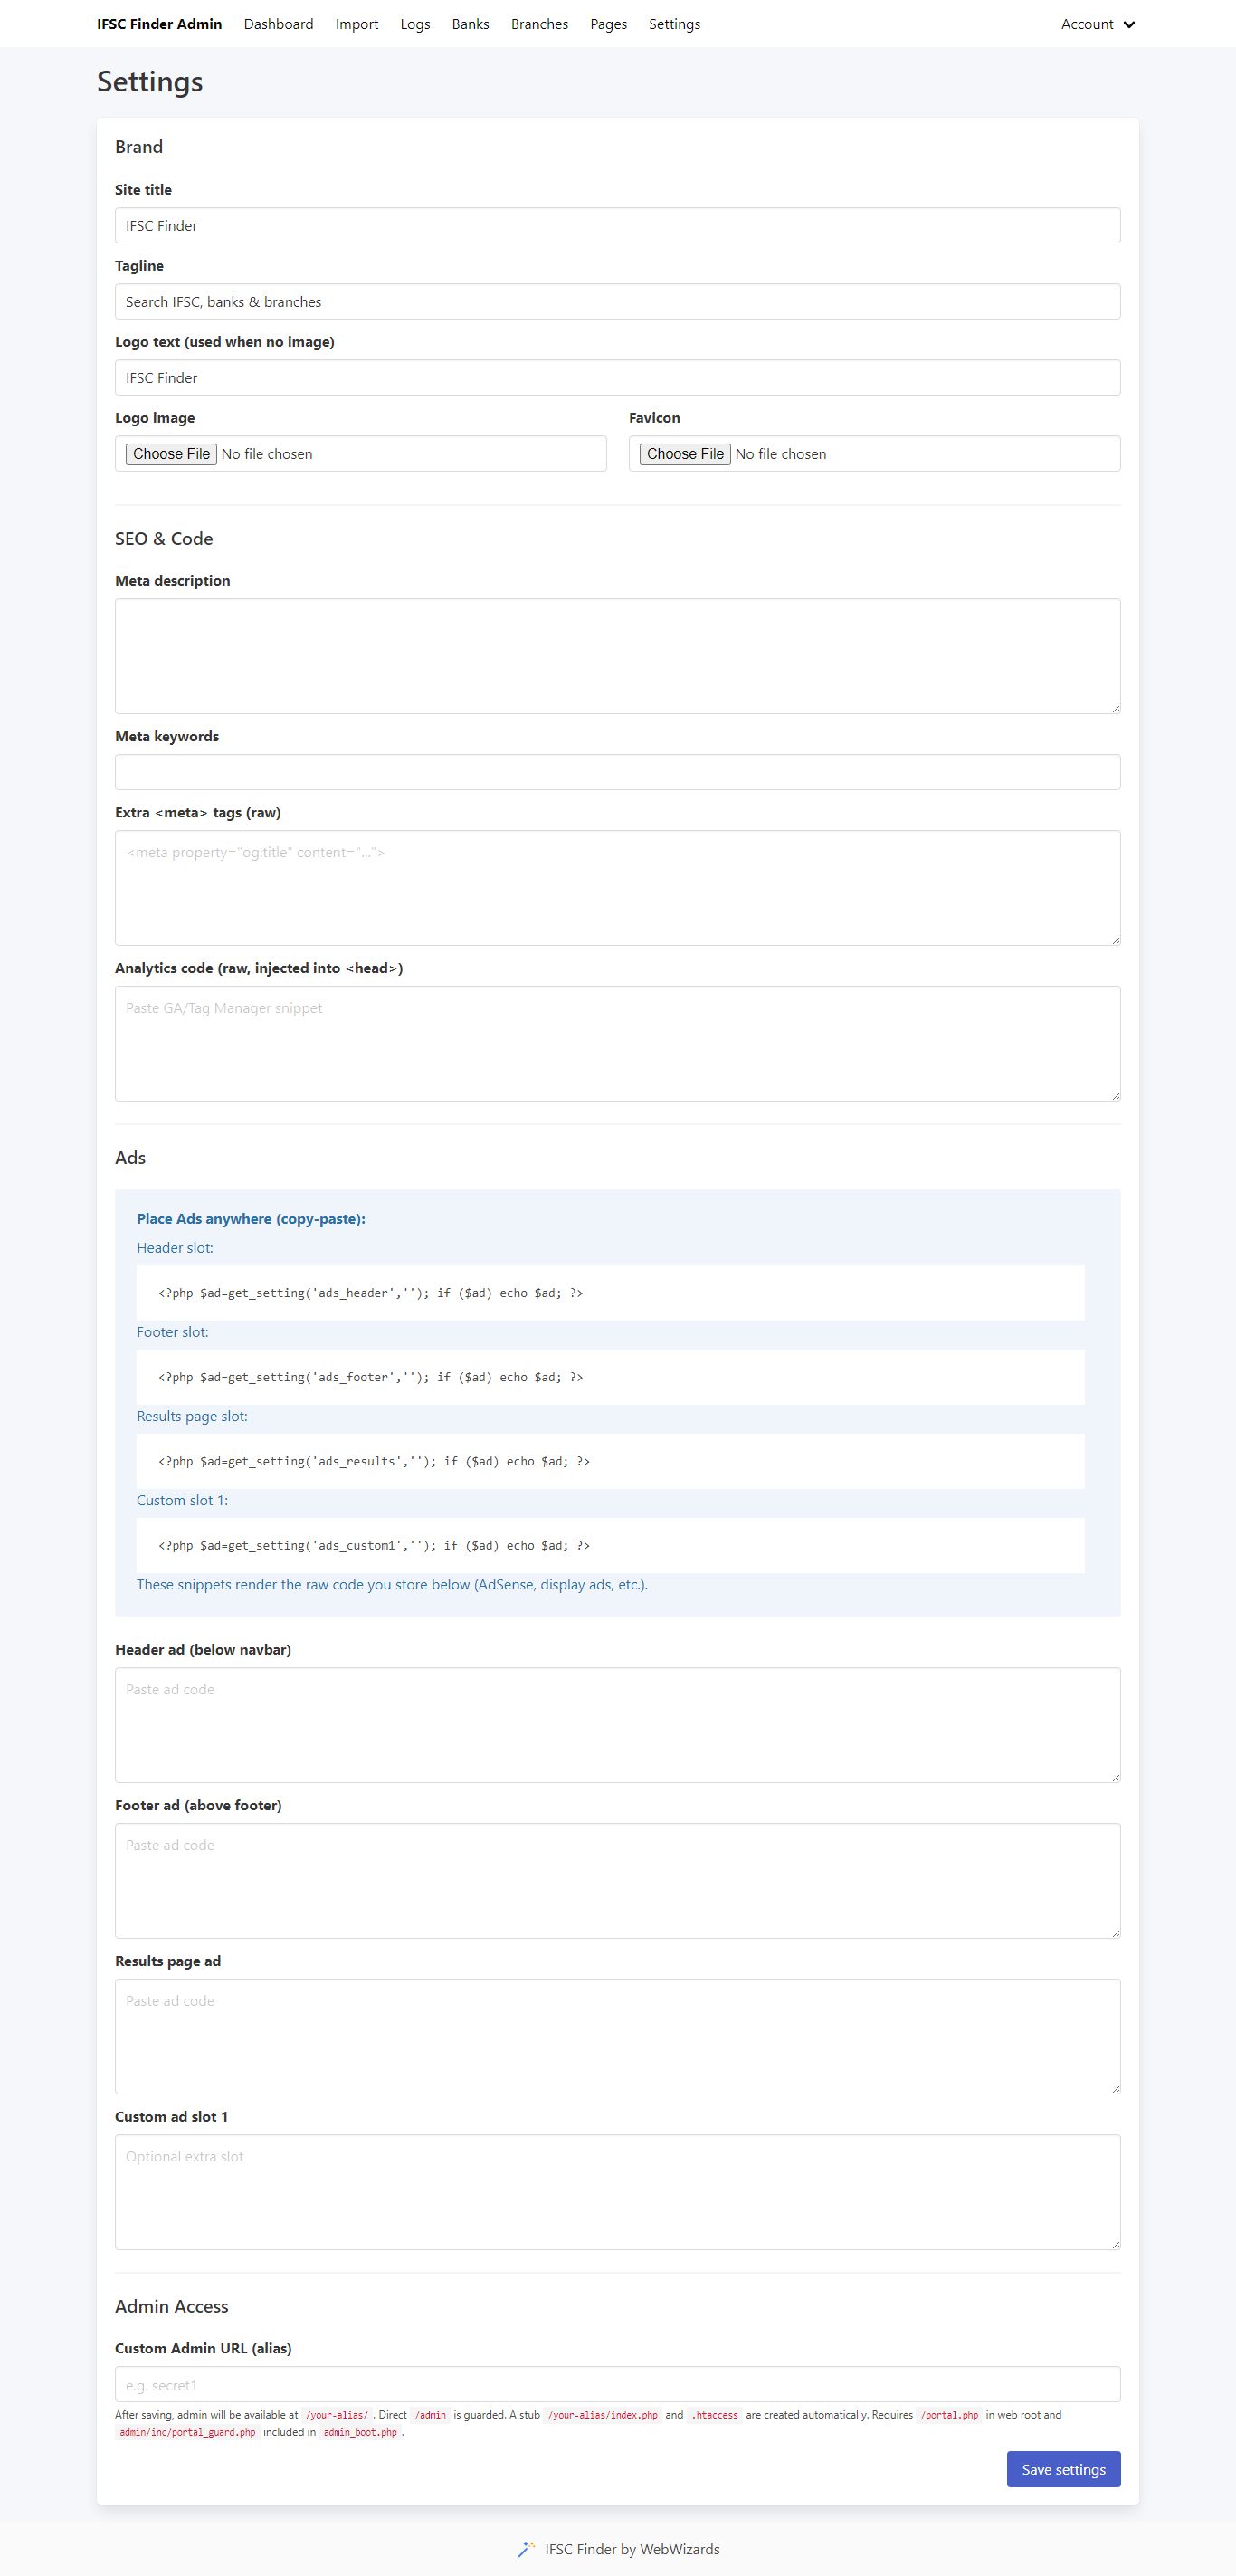Open the Branches page
Screen dimensions: 1236x2576
[x=539, y=24]
